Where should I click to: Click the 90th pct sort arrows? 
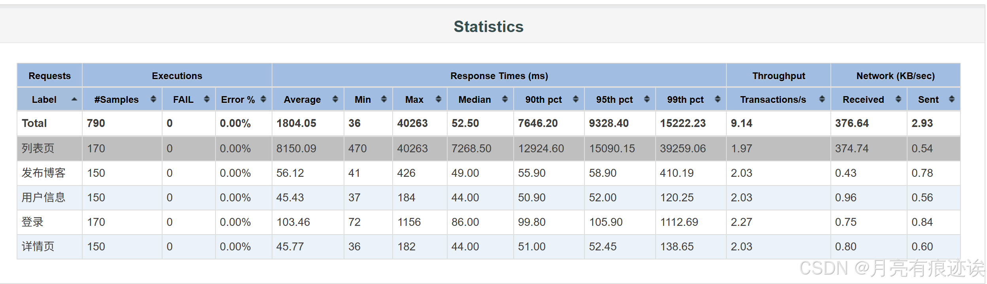click(x=576, y=99)
